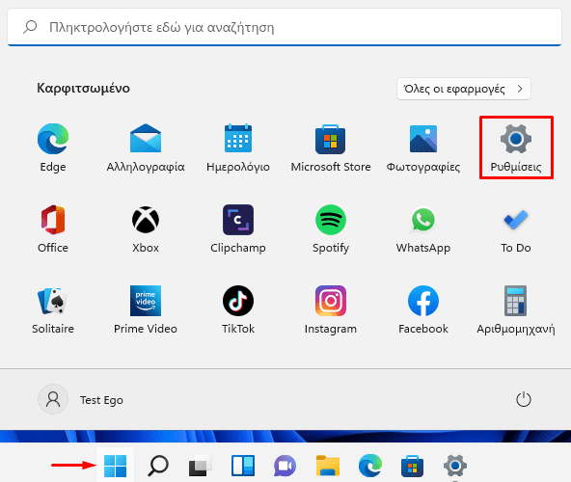Open Ρυθμίσεις settings in pinned apps

point(516,147)
